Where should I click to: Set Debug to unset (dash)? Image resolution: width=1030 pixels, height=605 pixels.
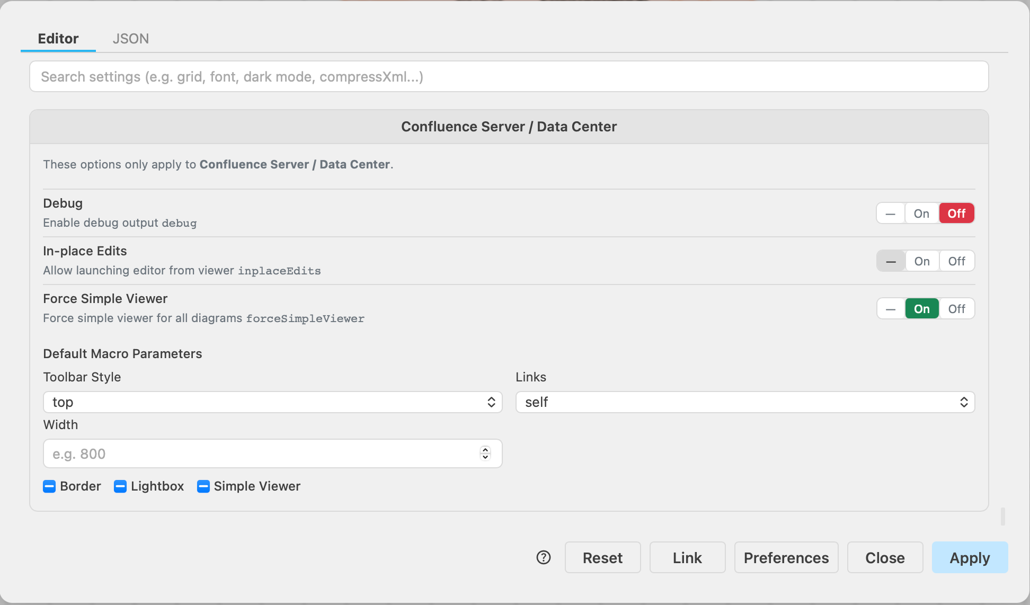pyautogui.click(x=891, y=213)
